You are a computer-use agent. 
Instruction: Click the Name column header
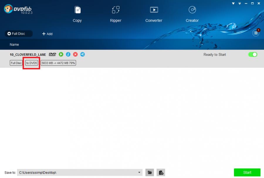click(x=14, y=45)
